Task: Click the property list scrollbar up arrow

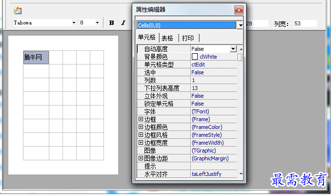Action: click(x=240, y=49)
